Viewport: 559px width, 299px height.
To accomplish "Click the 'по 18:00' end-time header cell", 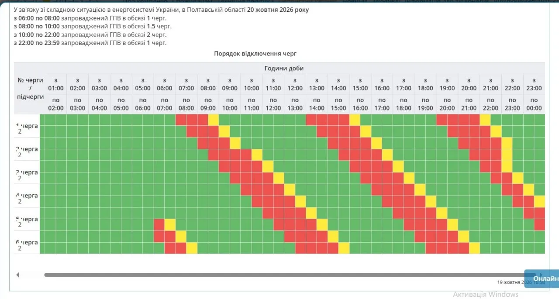I will [x=404, y=104].
